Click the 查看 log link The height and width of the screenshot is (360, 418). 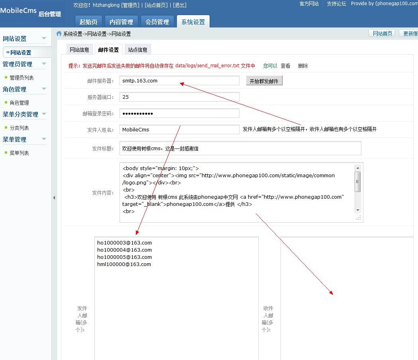285,66
